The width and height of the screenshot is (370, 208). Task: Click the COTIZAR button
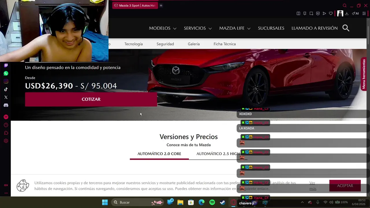click(x=91, y=99)
